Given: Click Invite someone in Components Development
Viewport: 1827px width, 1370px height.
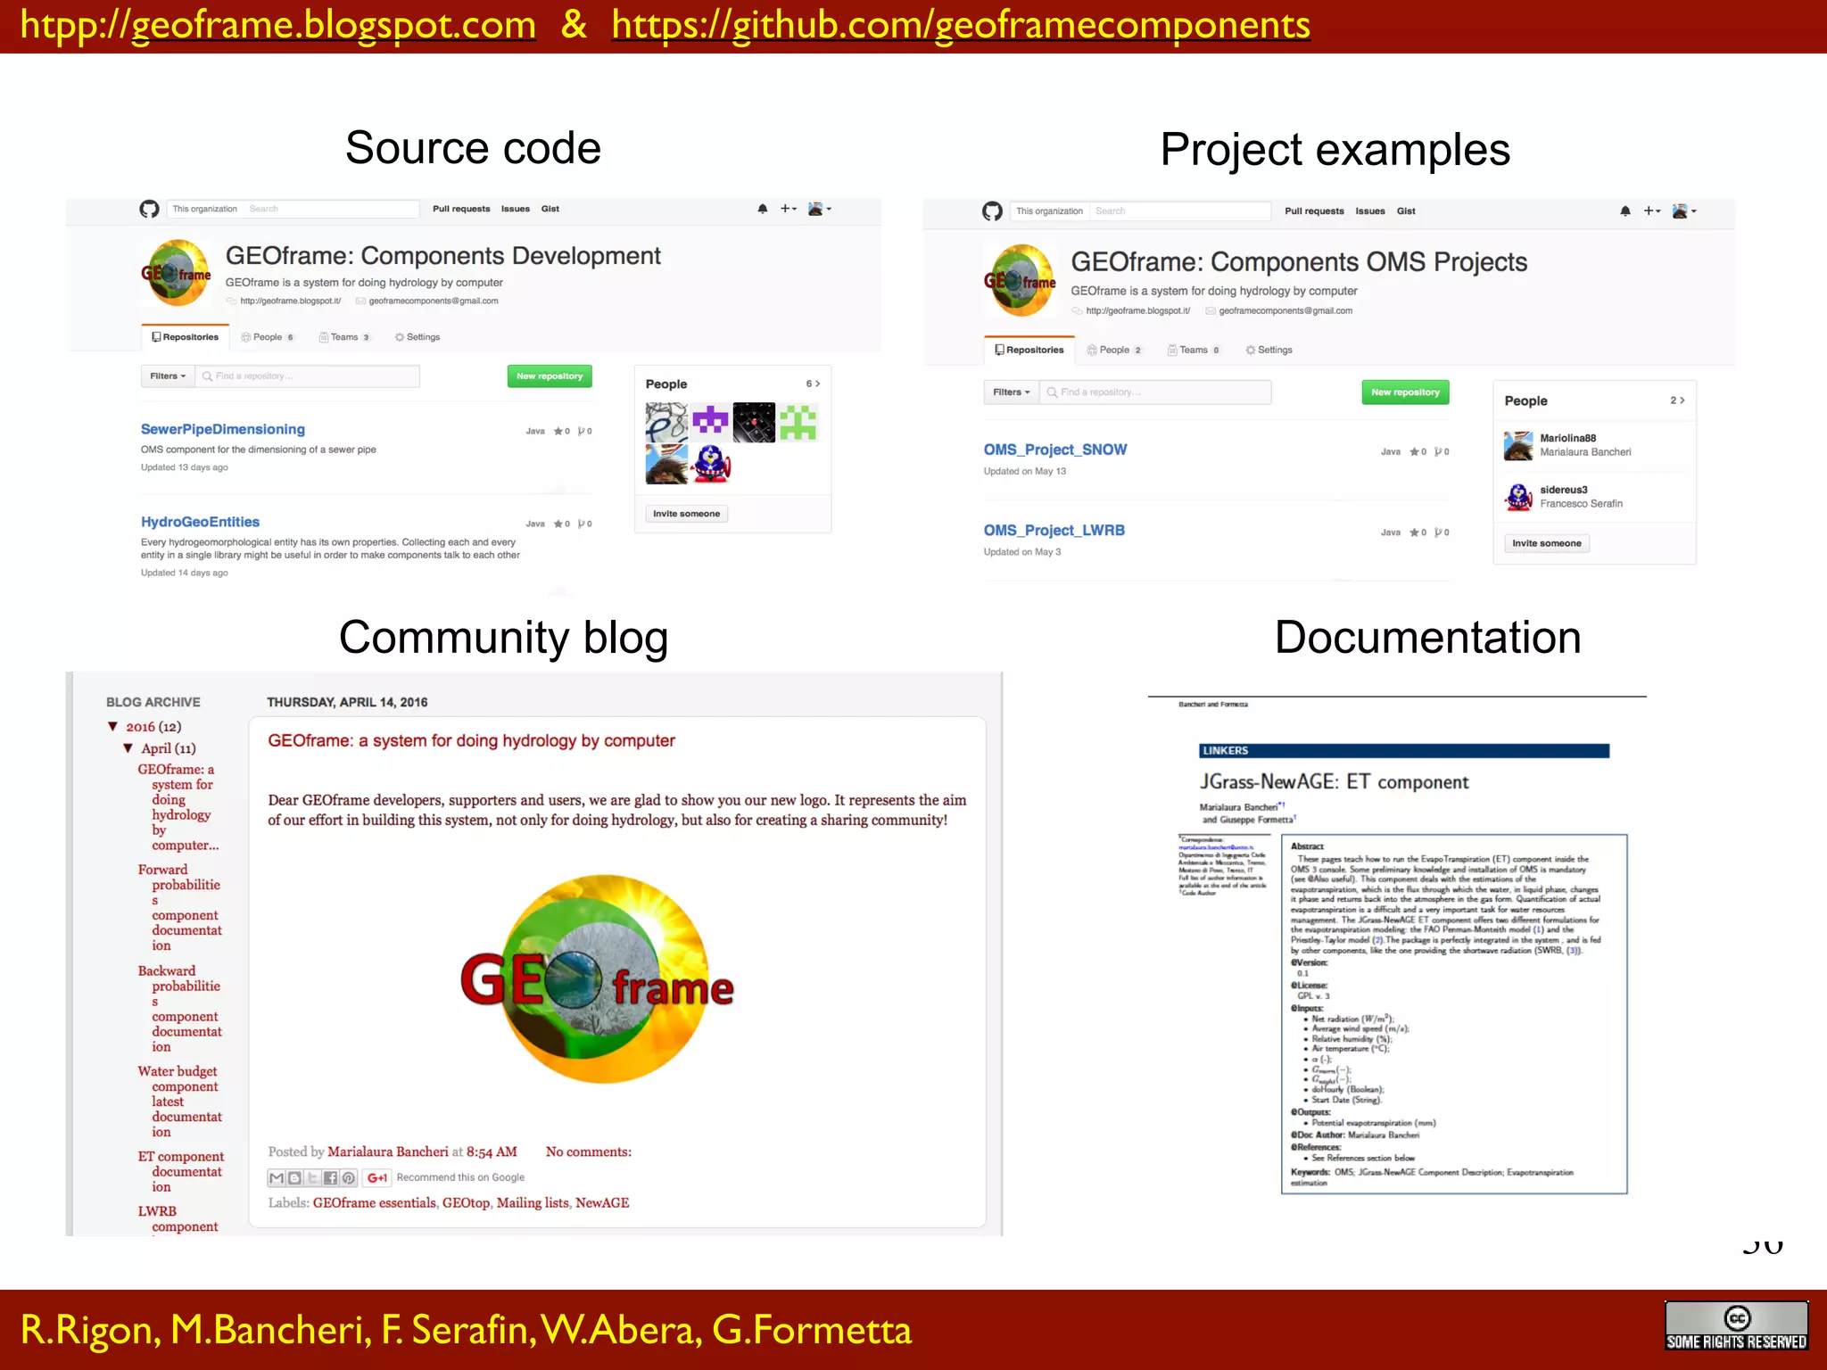Looking at the screenshot, I should point(686,514).
